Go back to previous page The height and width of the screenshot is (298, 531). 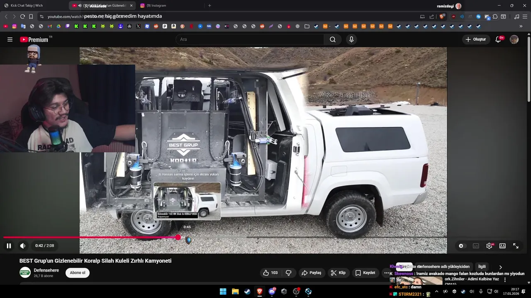6,17
